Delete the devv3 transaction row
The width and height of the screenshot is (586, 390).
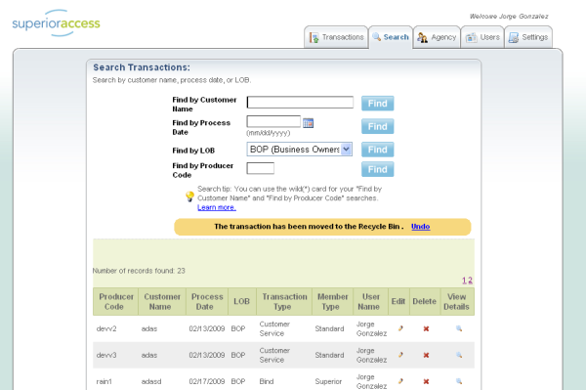pos(426,355)
